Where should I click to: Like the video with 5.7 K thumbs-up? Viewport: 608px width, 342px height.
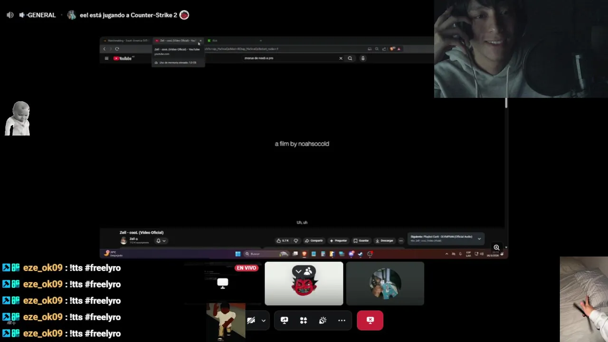[x=283, y=240]
